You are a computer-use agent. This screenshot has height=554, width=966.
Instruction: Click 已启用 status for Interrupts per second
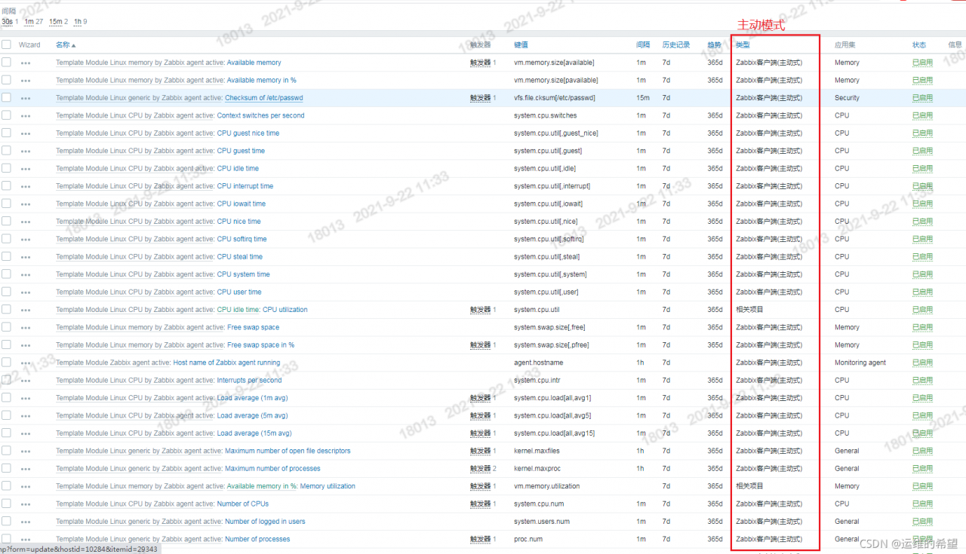click(x=922, y=381)
